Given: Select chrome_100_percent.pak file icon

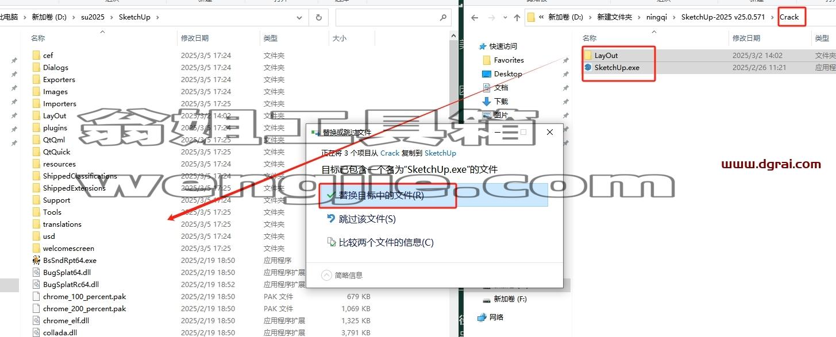Looking at the screenshot, I should pyautogui.click(x=37, y=296).
